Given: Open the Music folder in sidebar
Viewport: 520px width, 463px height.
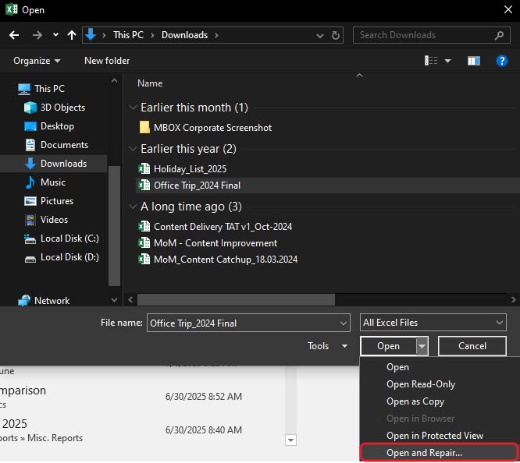Looking at the screenshot, I should pyautogui.click(x=52, y=182).
